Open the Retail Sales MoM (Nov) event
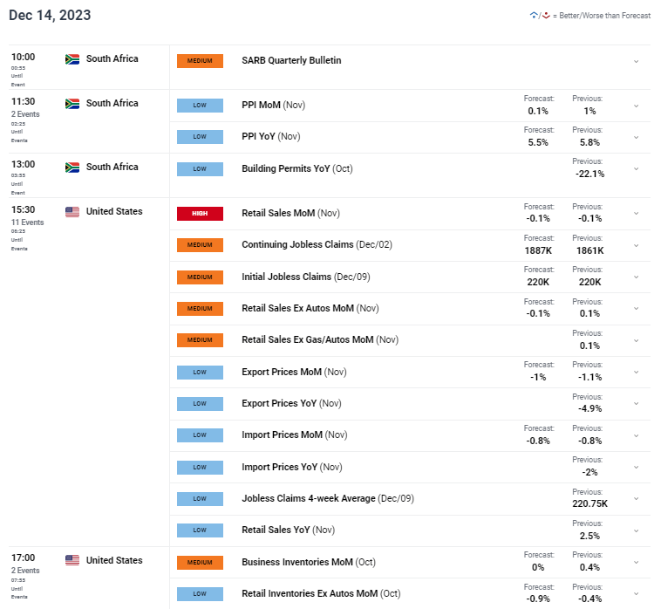The width and height of the screenshot is (661, 609). pos(291,214)
